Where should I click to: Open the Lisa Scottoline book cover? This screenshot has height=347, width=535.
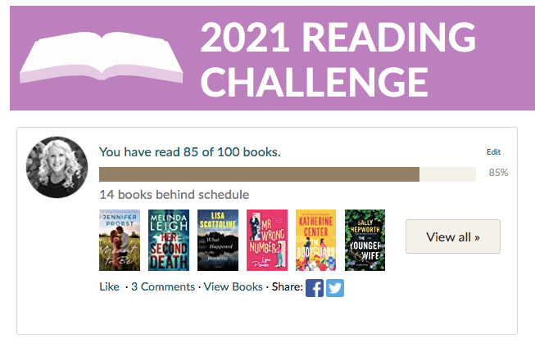click(x=218, y=240)
